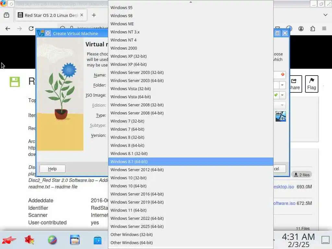The width and height of the screenshot is (332, 249).
Task: Pick Windows Server 2008 (64-bit)
Action: [191, 113]
